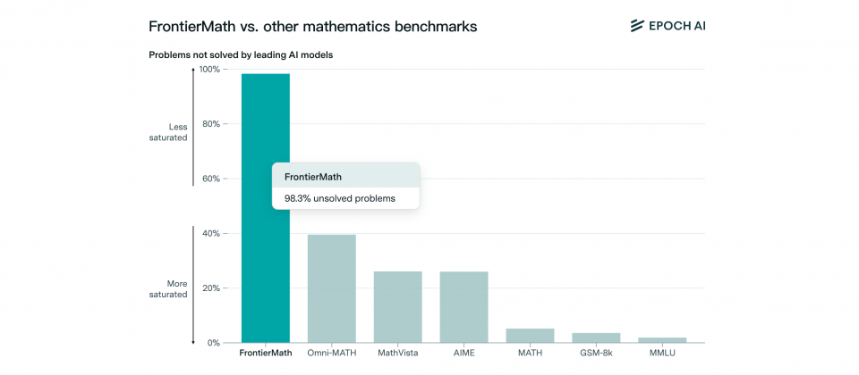Click the FrontierMath x-axis label
The height and width of the screenshot is (375, 859).
[266, 354]
